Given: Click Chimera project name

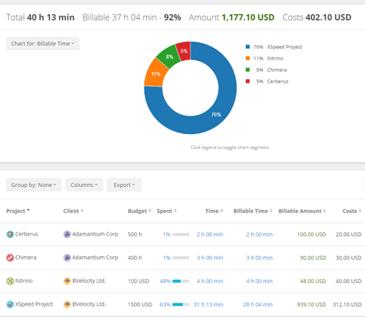Looking at the screenshot, I should pos(26,258).
